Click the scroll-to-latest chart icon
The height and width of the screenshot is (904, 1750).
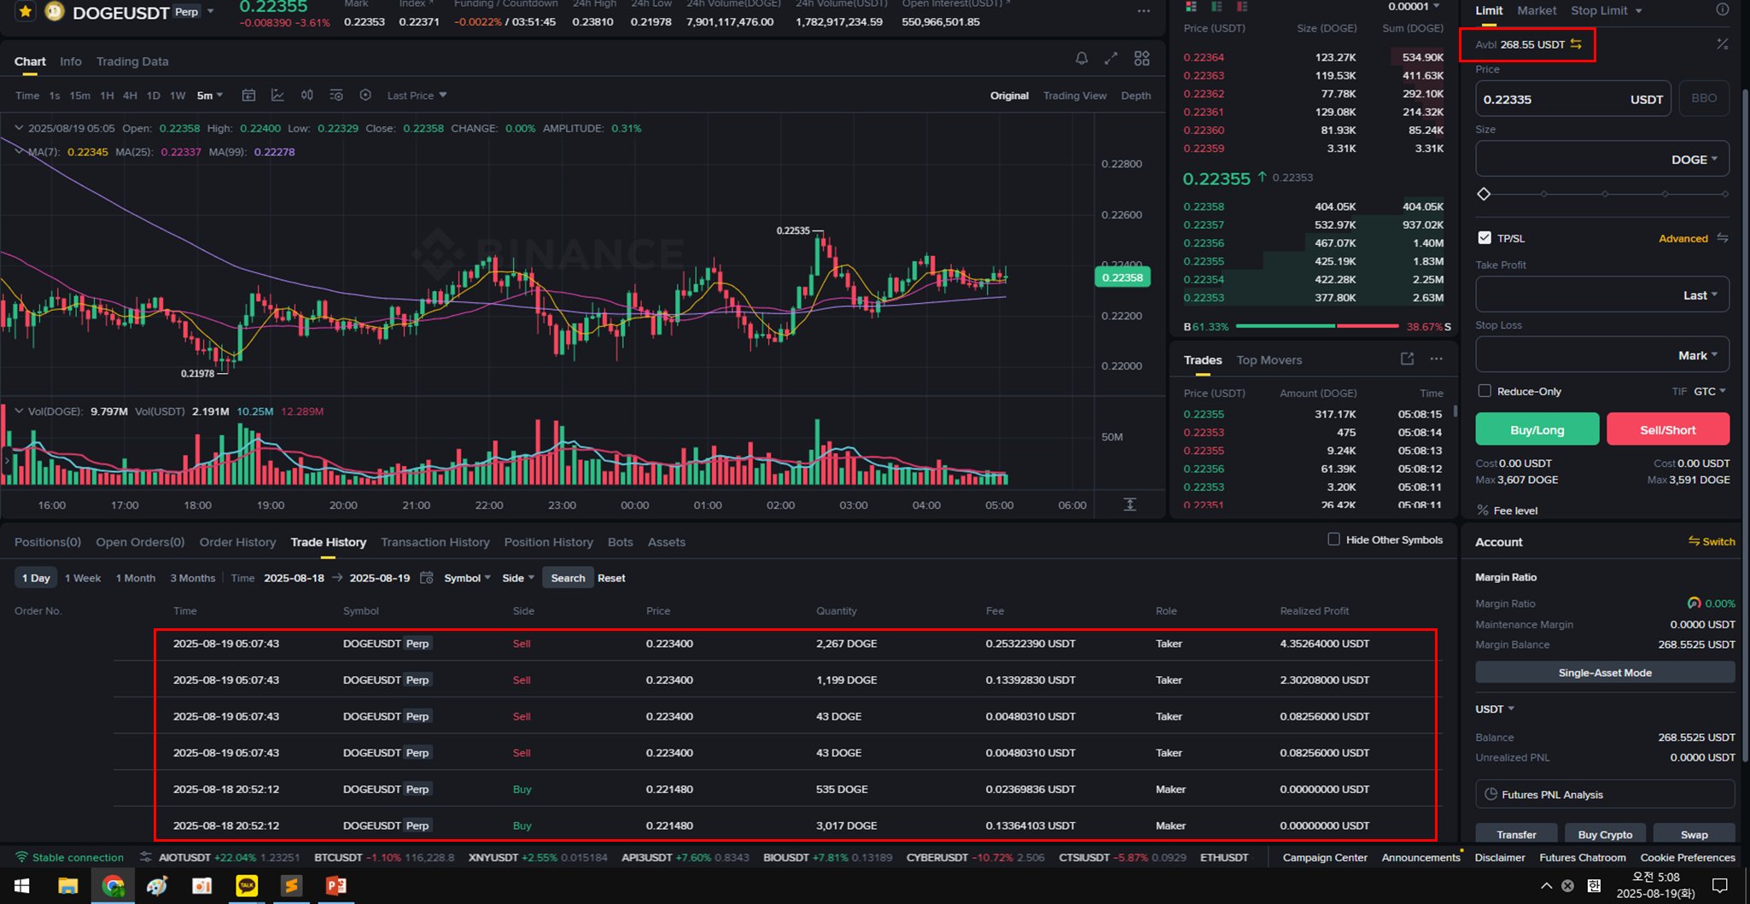[x=1129, y=504]
